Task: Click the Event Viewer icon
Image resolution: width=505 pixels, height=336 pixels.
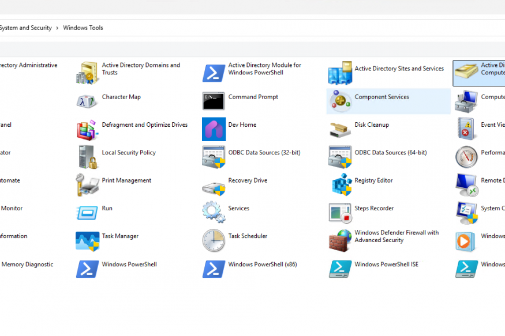Action: (466, 129)
